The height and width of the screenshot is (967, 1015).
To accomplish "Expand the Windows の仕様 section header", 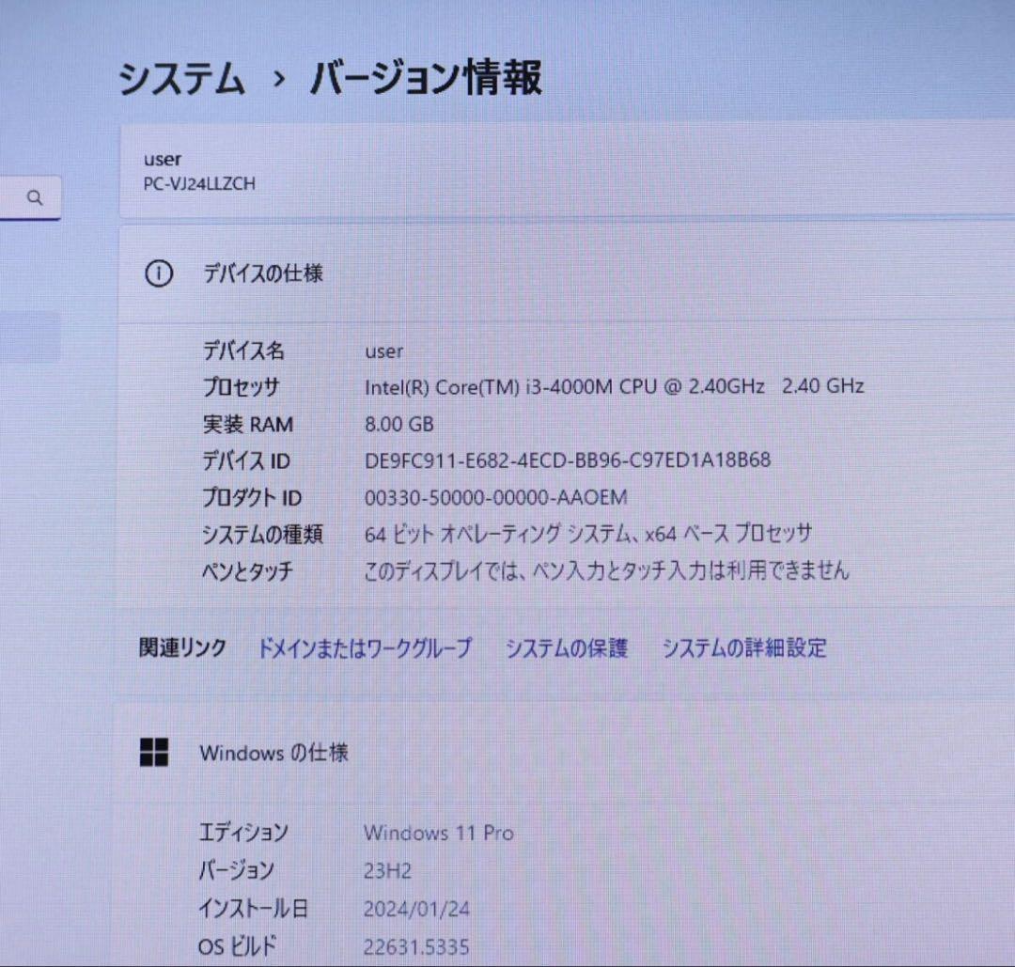I will click(567, 753).
